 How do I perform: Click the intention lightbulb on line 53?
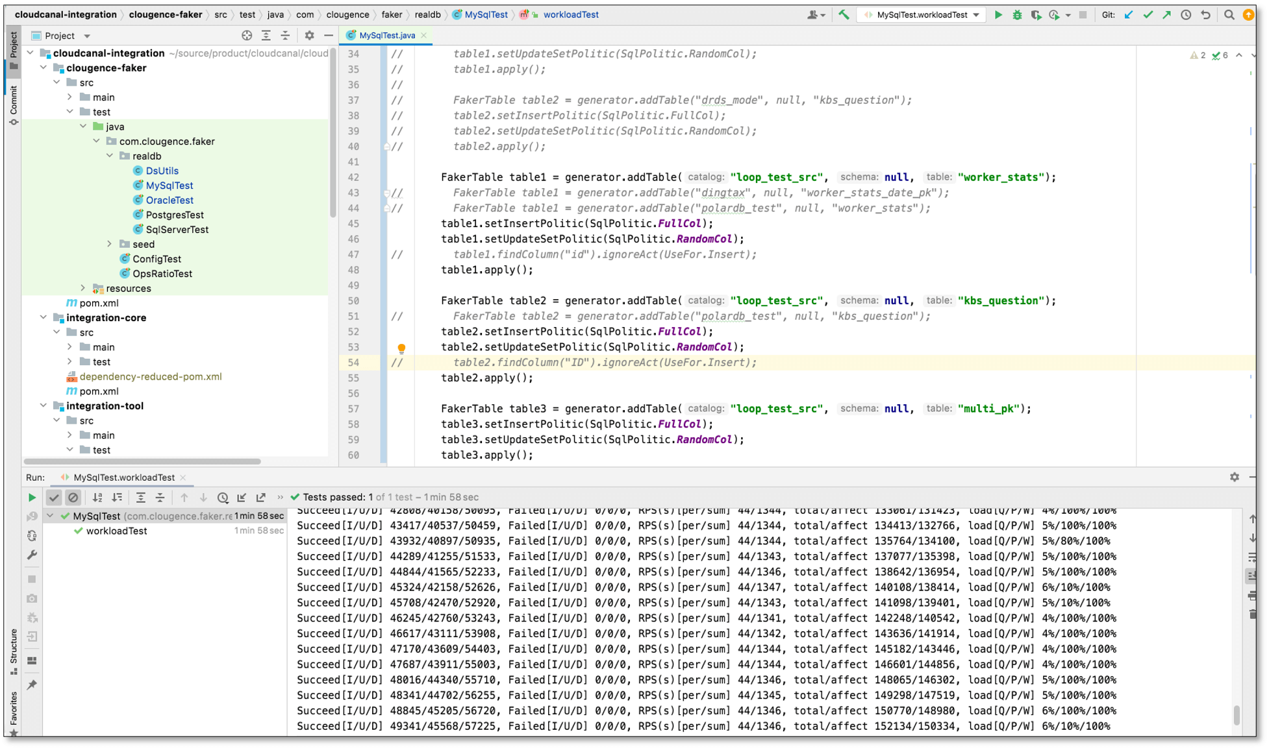click(401, 348)
